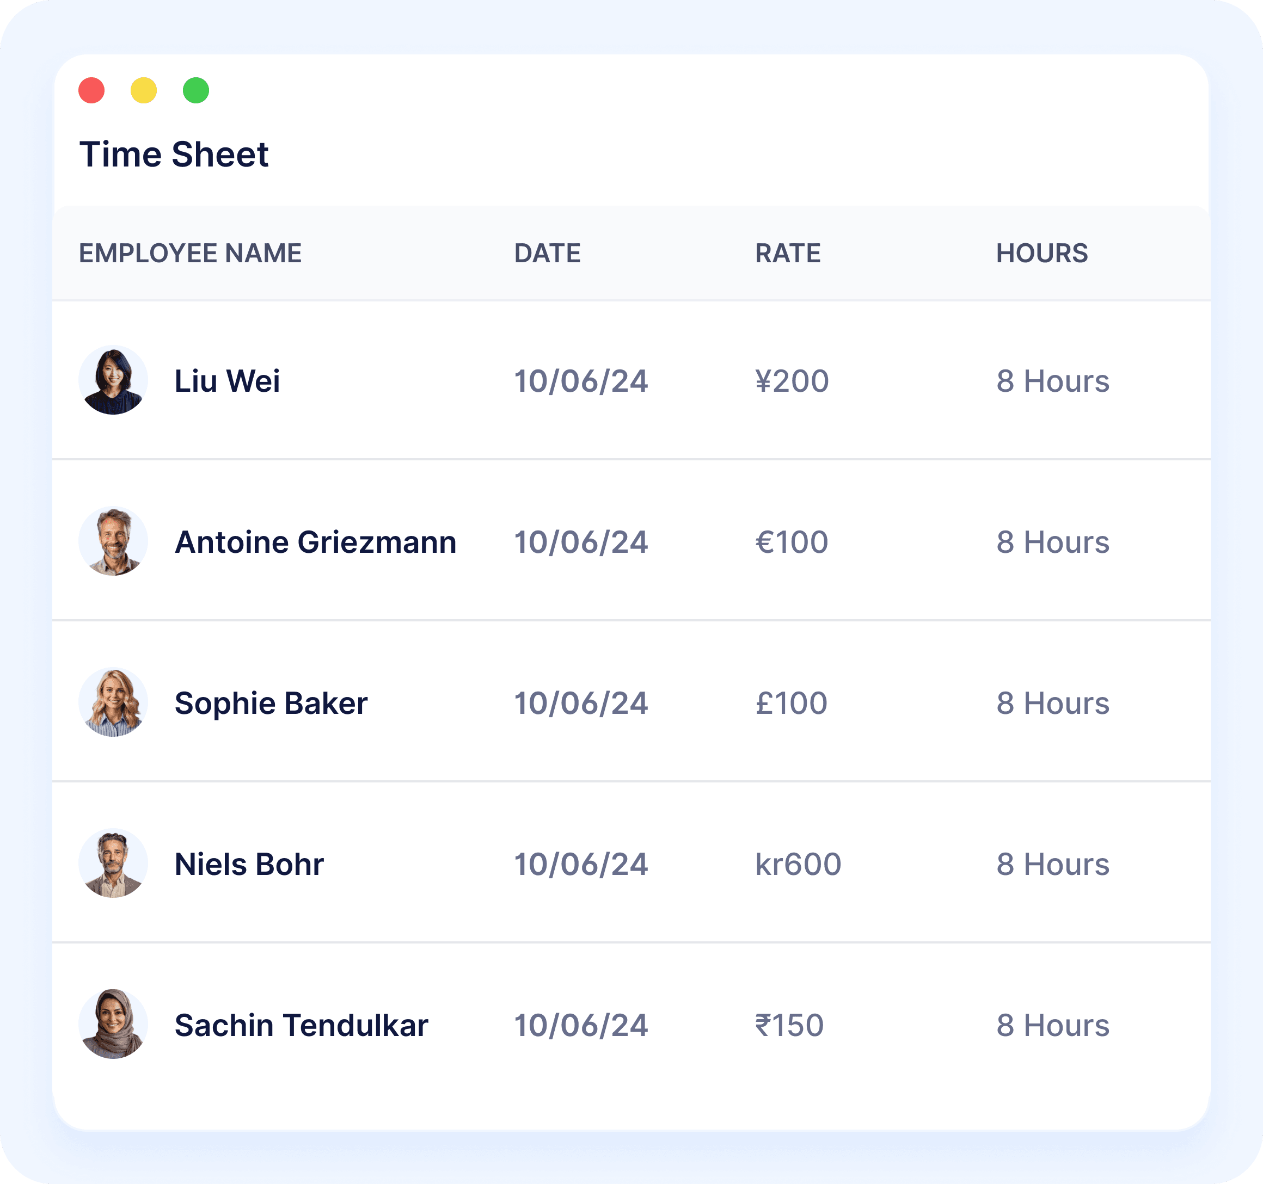This screenshot has width=1263, height=1184.
Task: Click Sachin Tendulkar's avatar photo
Action: coord(113,1024)
